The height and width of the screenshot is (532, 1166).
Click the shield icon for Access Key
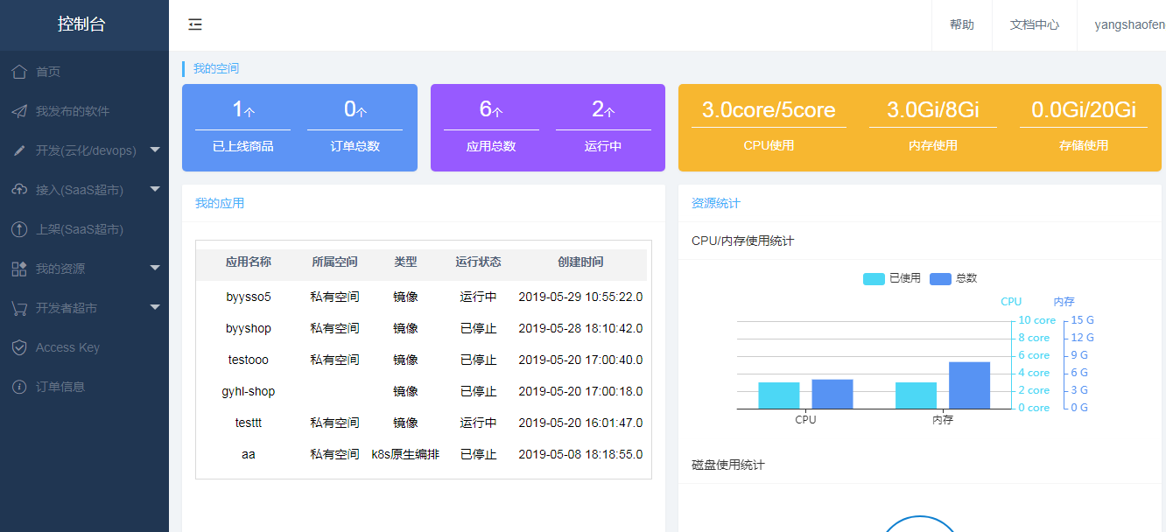pos(19,347)
